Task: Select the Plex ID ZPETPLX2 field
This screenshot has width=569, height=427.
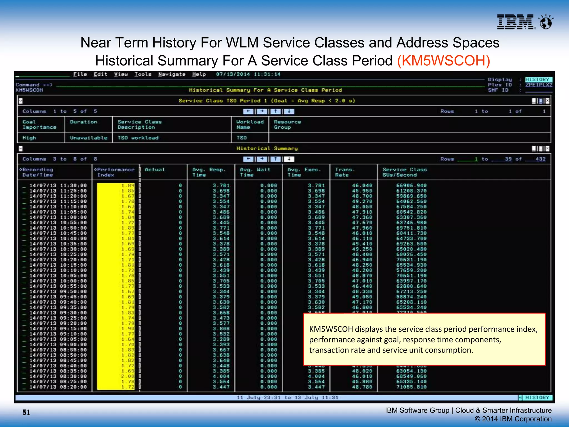Action: pos(538,85)
